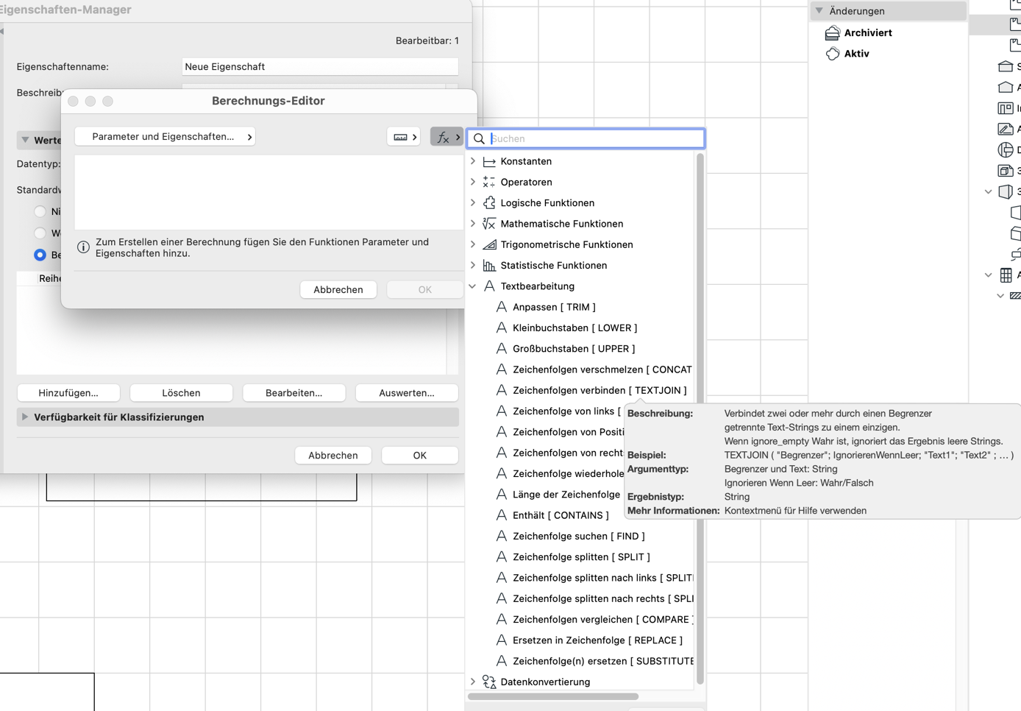Click the Hinzufügen... button
The image size is (1021, 711).
click(x=68, y=393)
